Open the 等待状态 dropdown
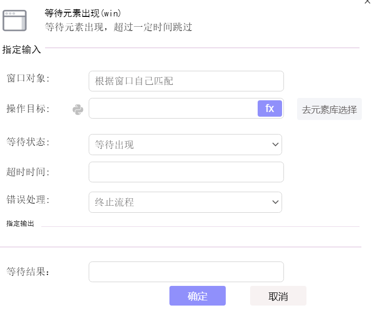 tap(185, 144)
